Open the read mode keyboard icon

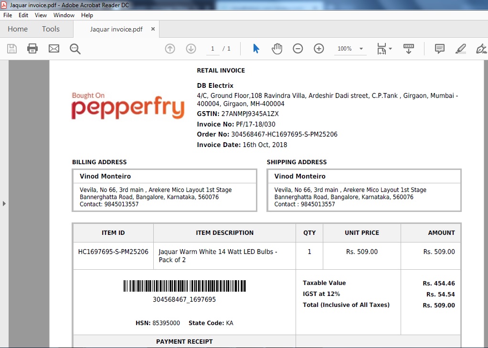tap(409, 49)
